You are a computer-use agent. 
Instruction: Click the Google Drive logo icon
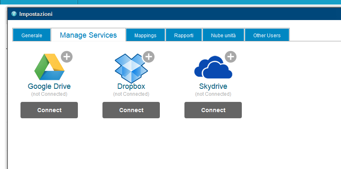click(49, 67)
